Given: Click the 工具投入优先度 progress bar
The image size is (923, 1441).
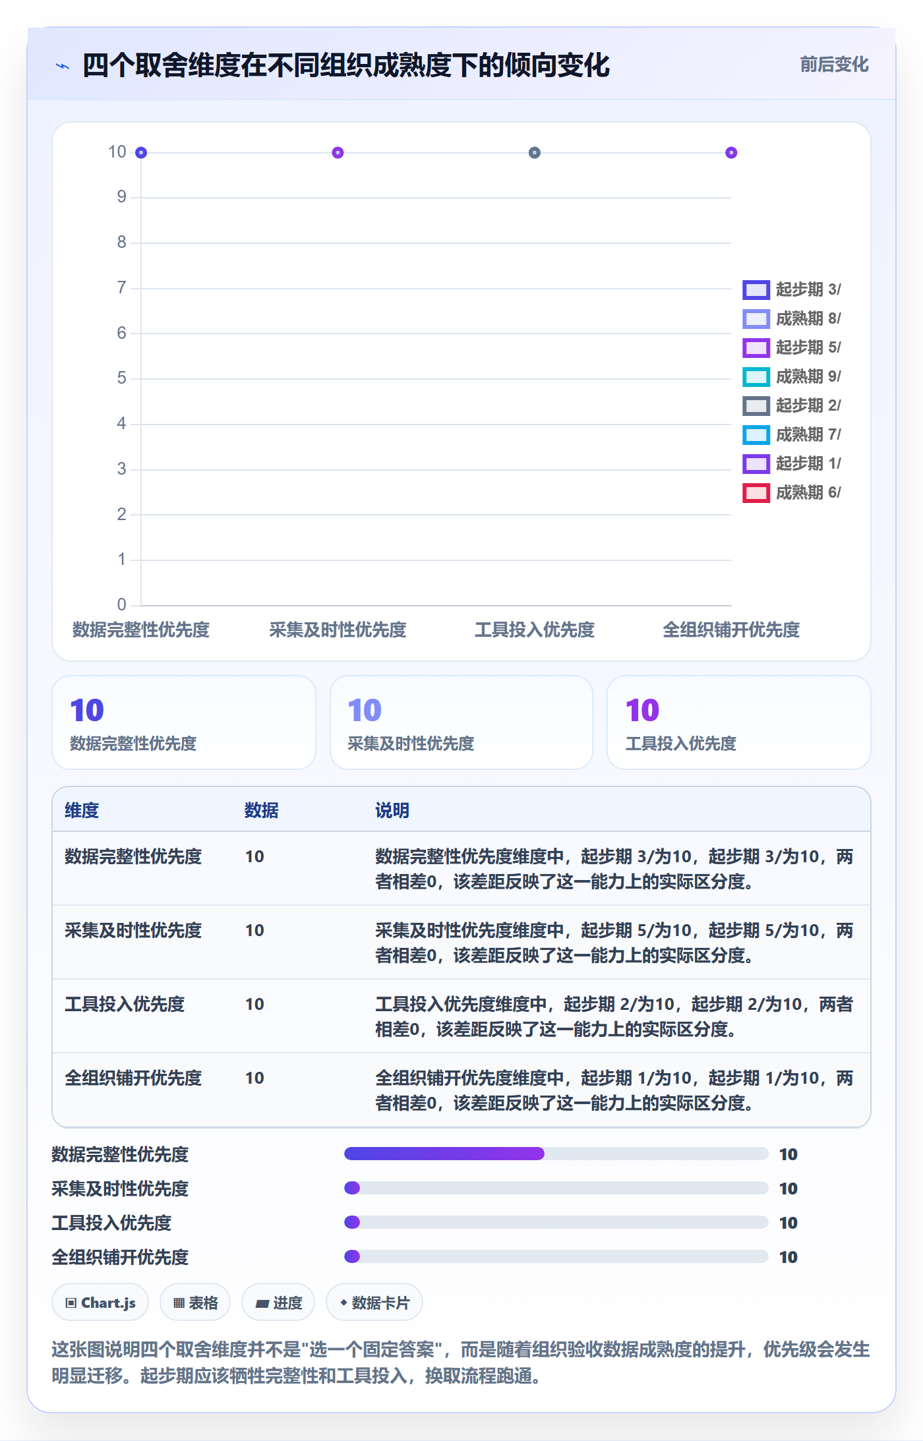Looking at the screenshot, I should point(556,1222).
